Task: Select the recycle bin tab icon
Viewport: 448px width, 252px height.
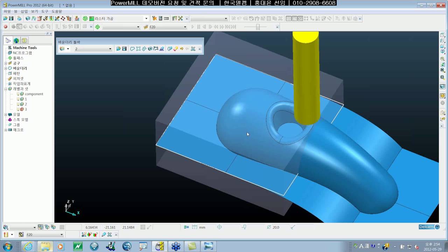Action: point(24,40)
